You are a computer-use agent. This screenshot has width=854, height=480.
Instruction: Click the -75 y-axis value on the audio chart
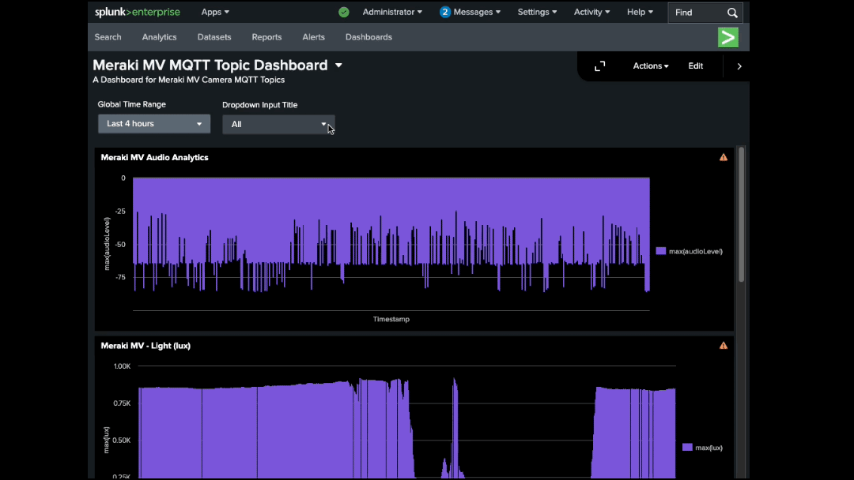120,277
